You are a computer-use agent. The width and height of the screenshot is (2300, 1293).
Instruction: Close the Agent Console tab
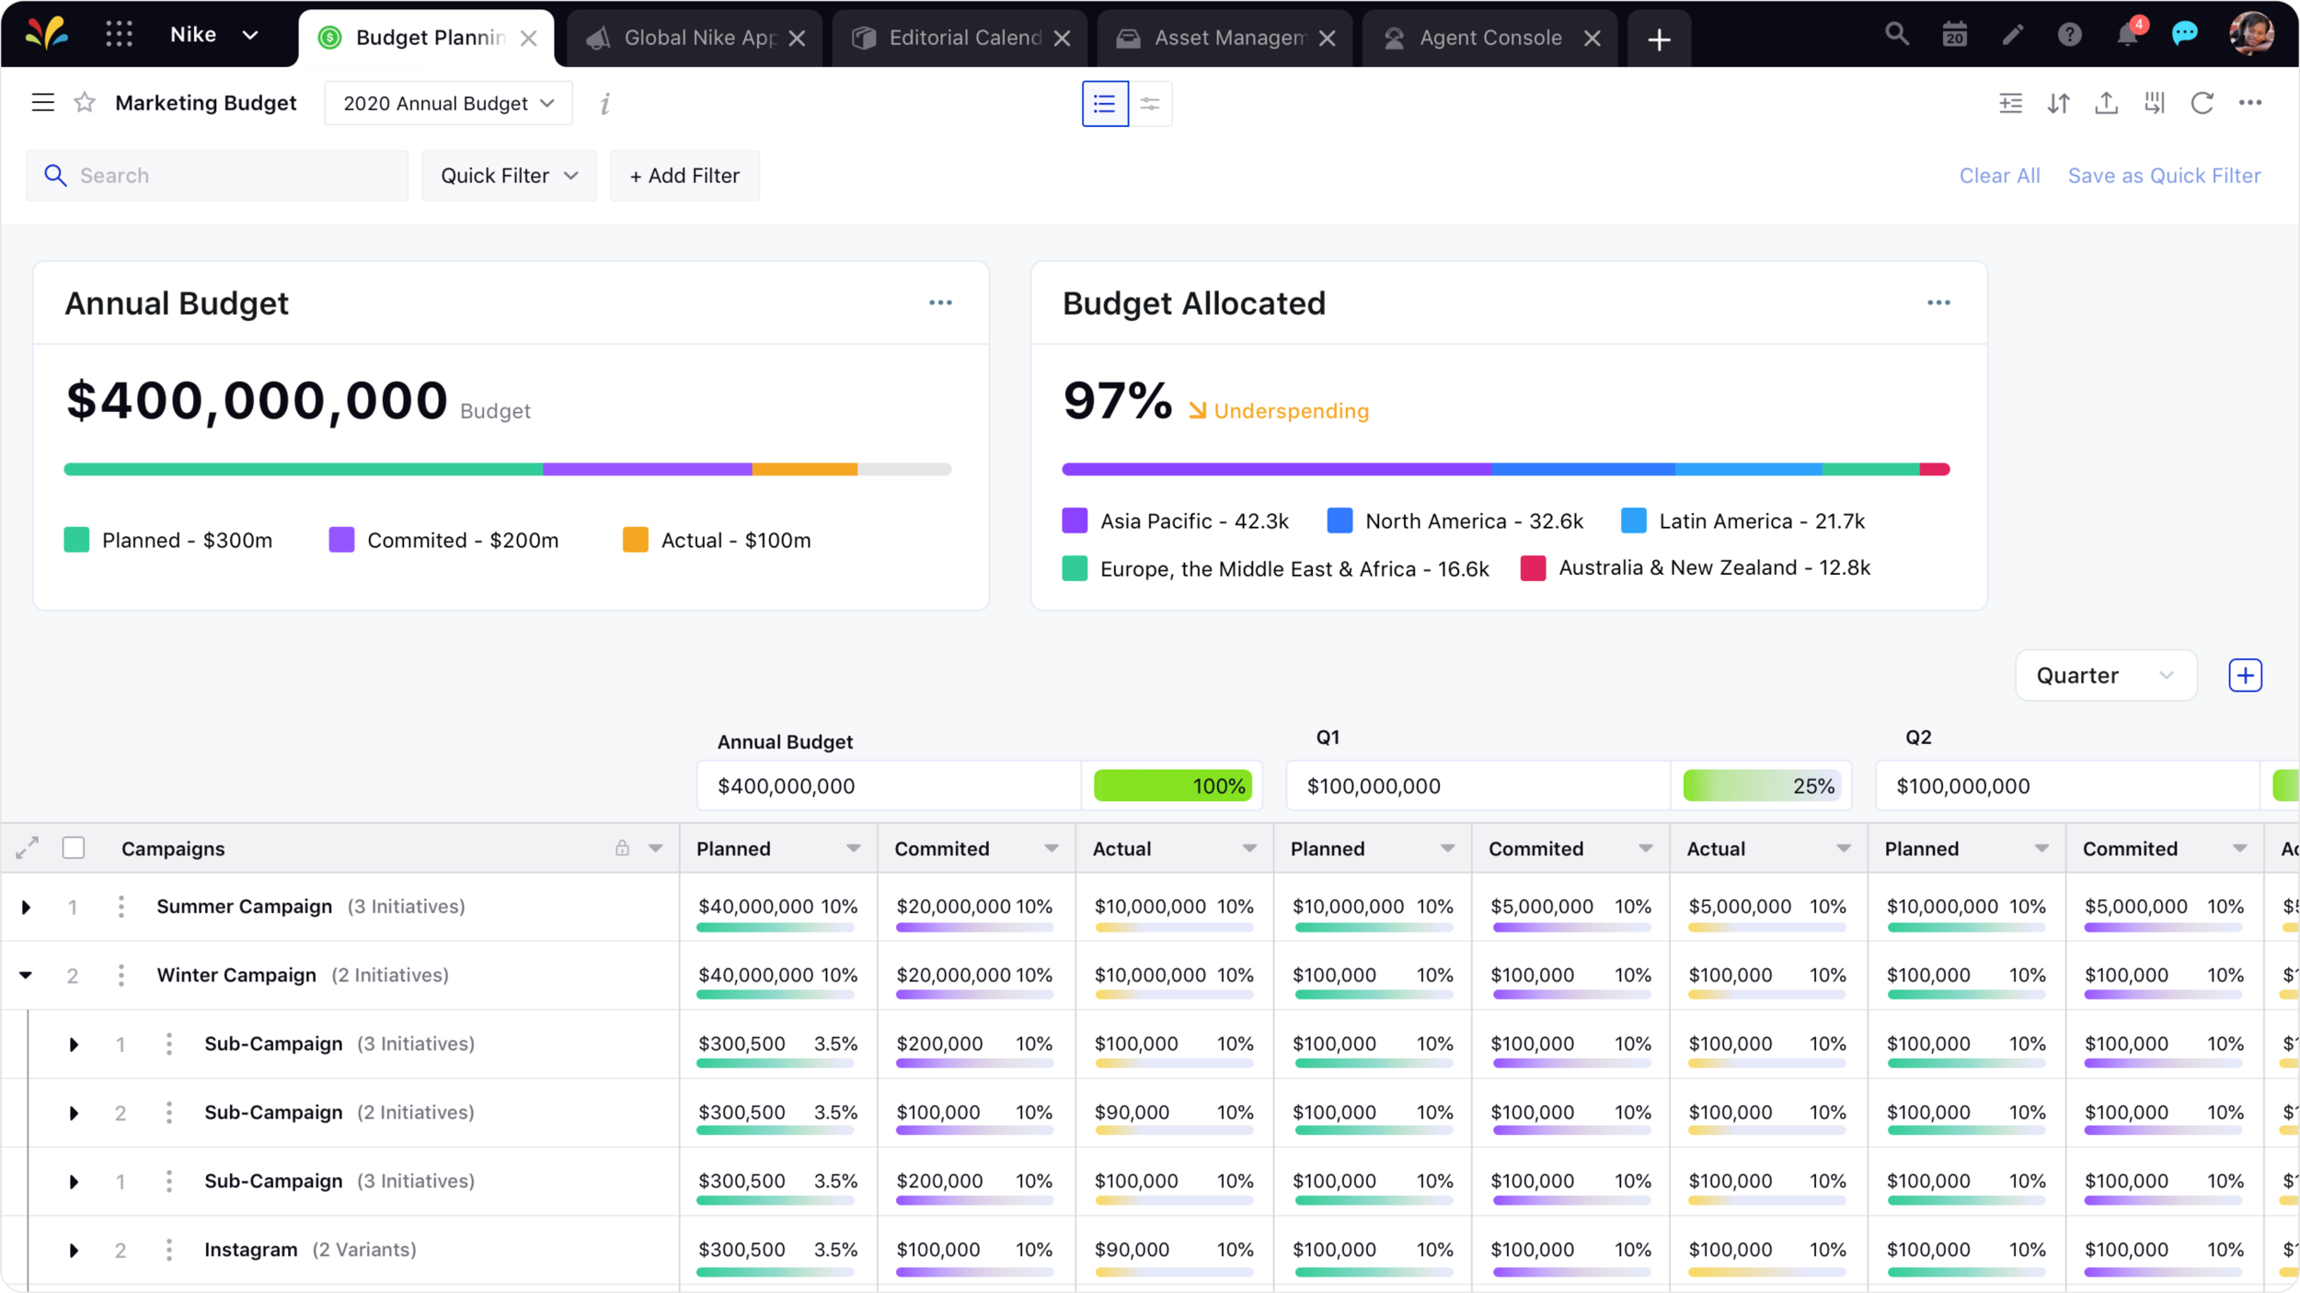[x=1592, y=38]
